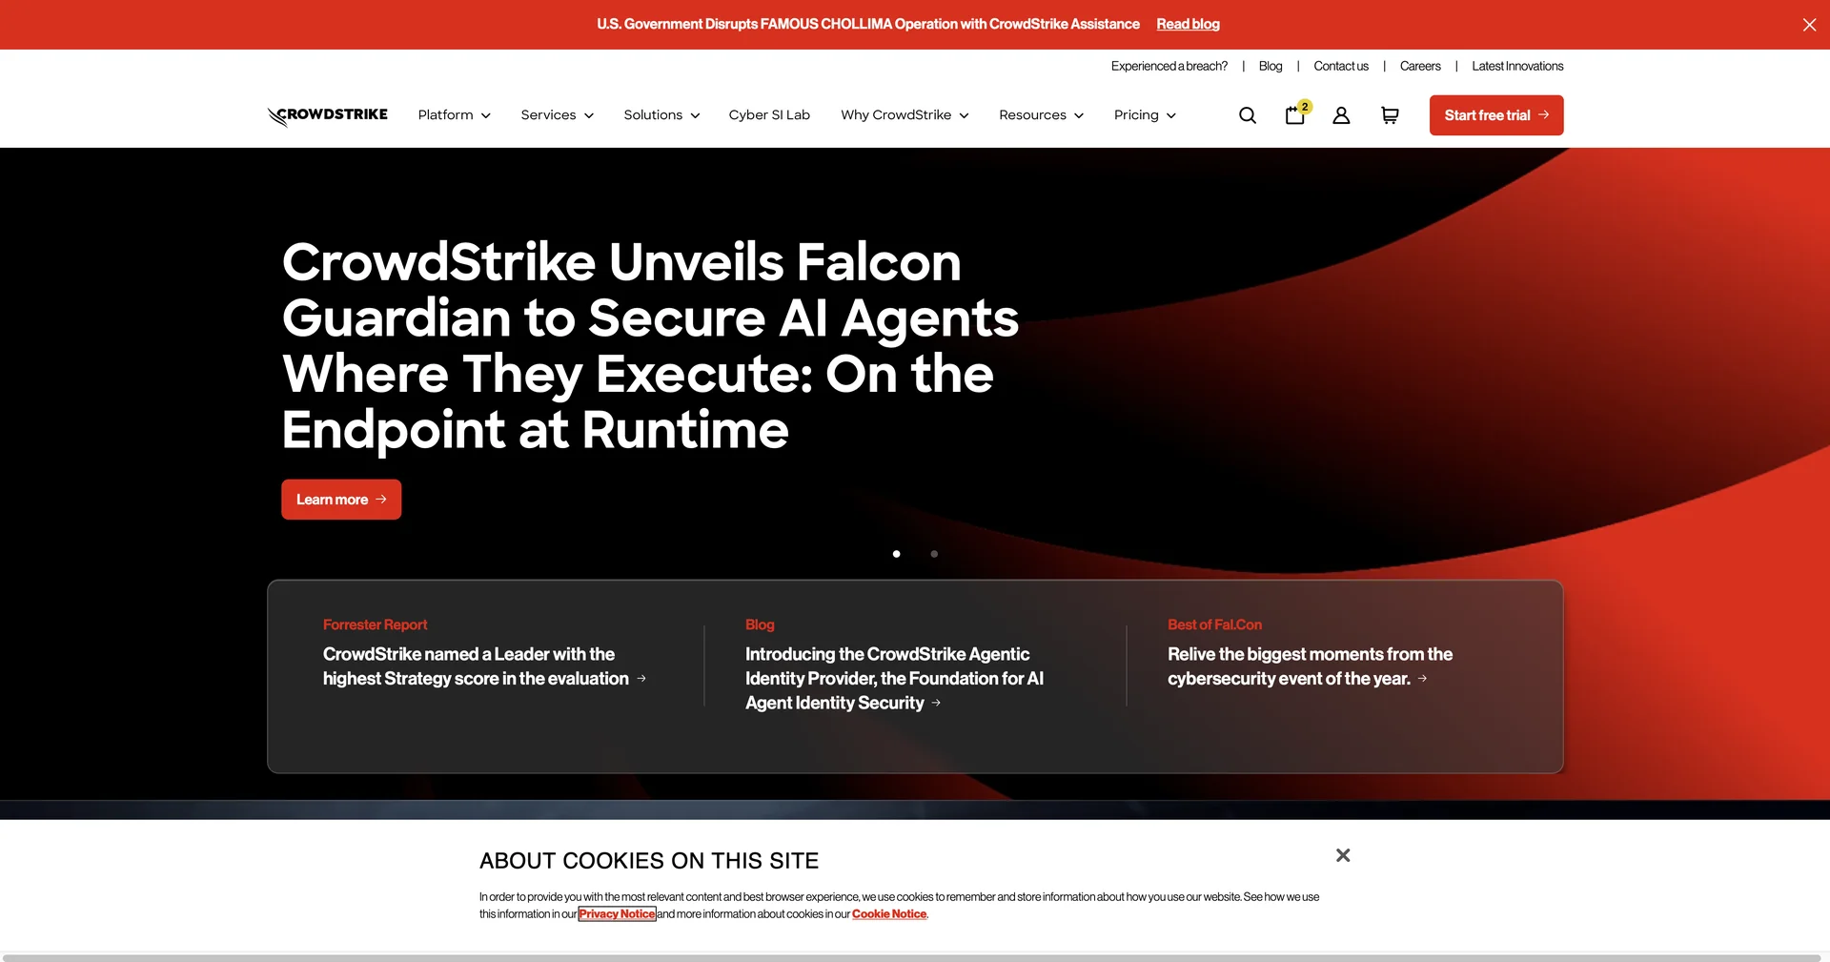Image resolution: width=1830 pixels, height=962 pixels.
Task: Open the Resources dropdown
Action: pyautogui.click(x=1041, y=115)
